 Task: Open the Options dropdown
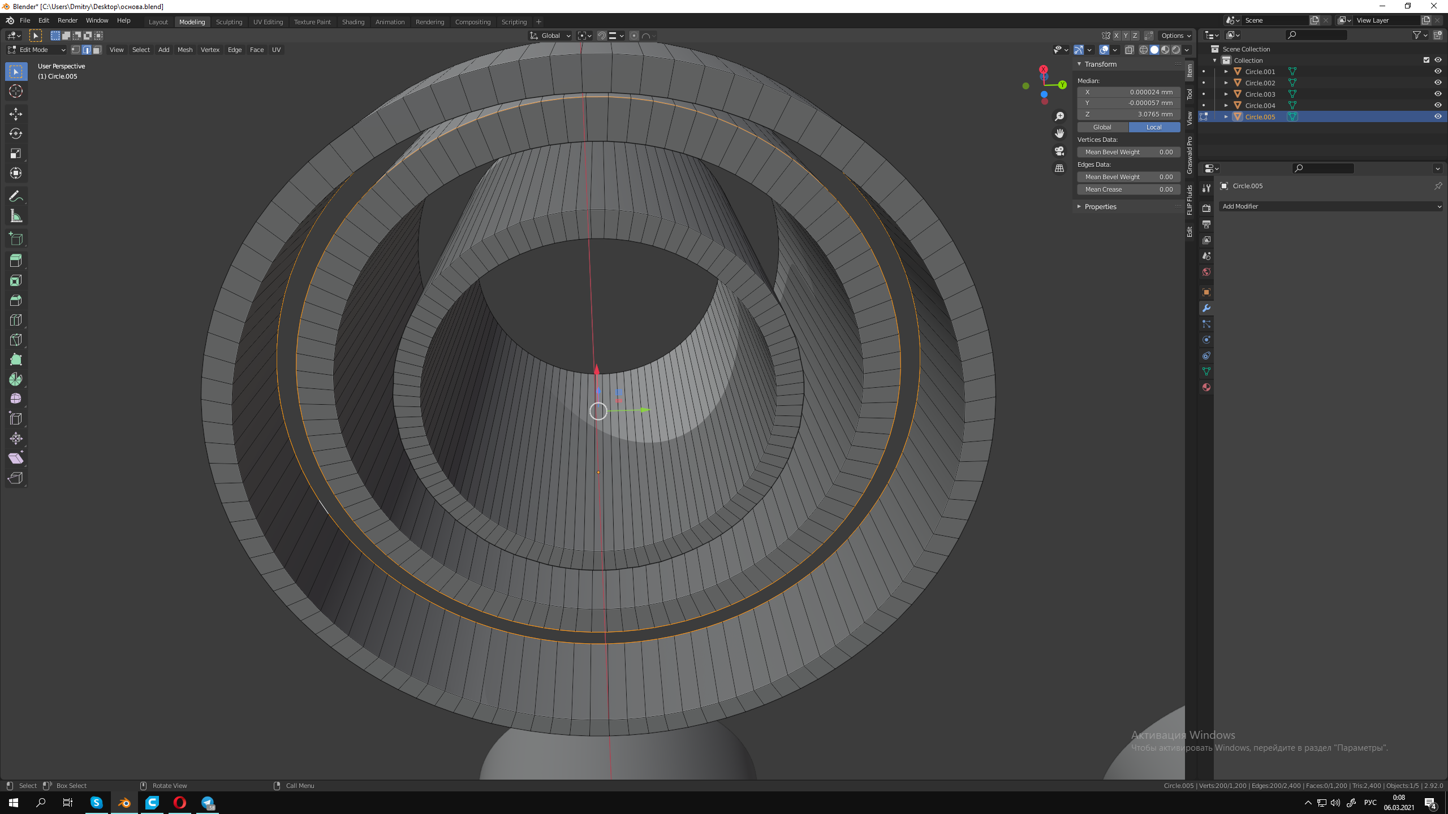point(1175,36)
